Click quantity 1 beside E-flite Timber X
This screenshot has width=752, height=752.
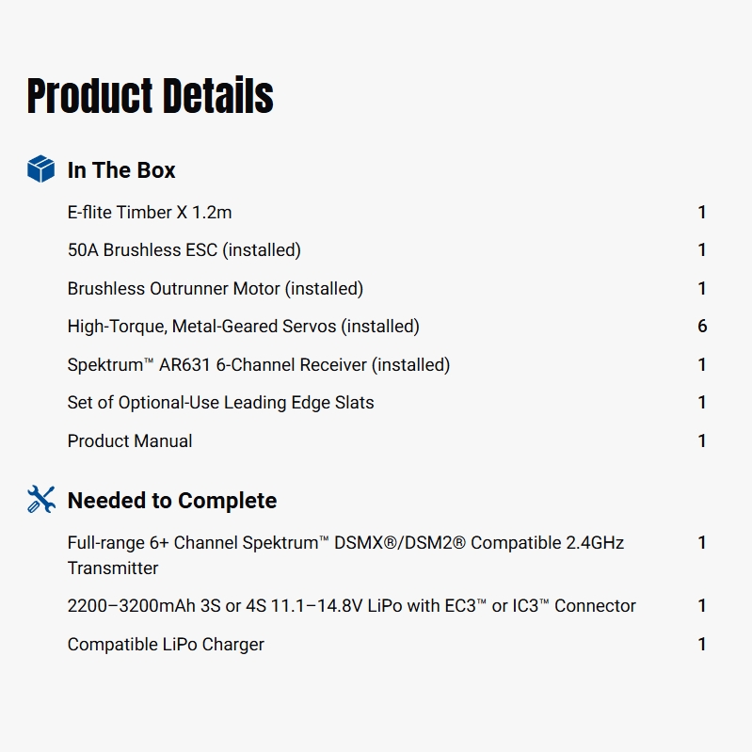point(702,213)
